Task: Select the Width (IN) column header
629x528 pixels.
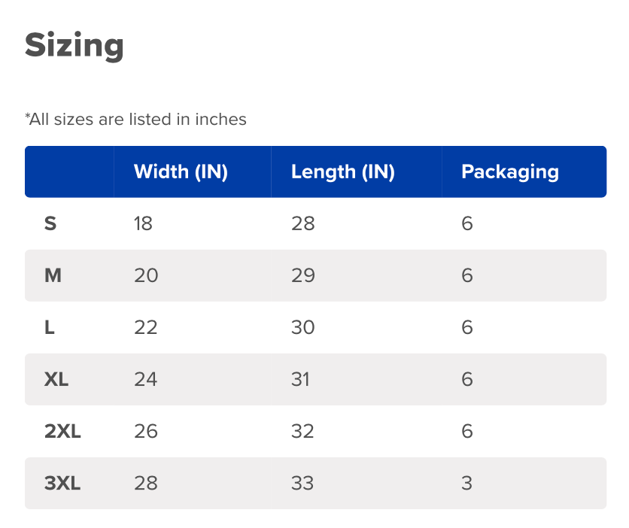Action: (x=181, y=171)
